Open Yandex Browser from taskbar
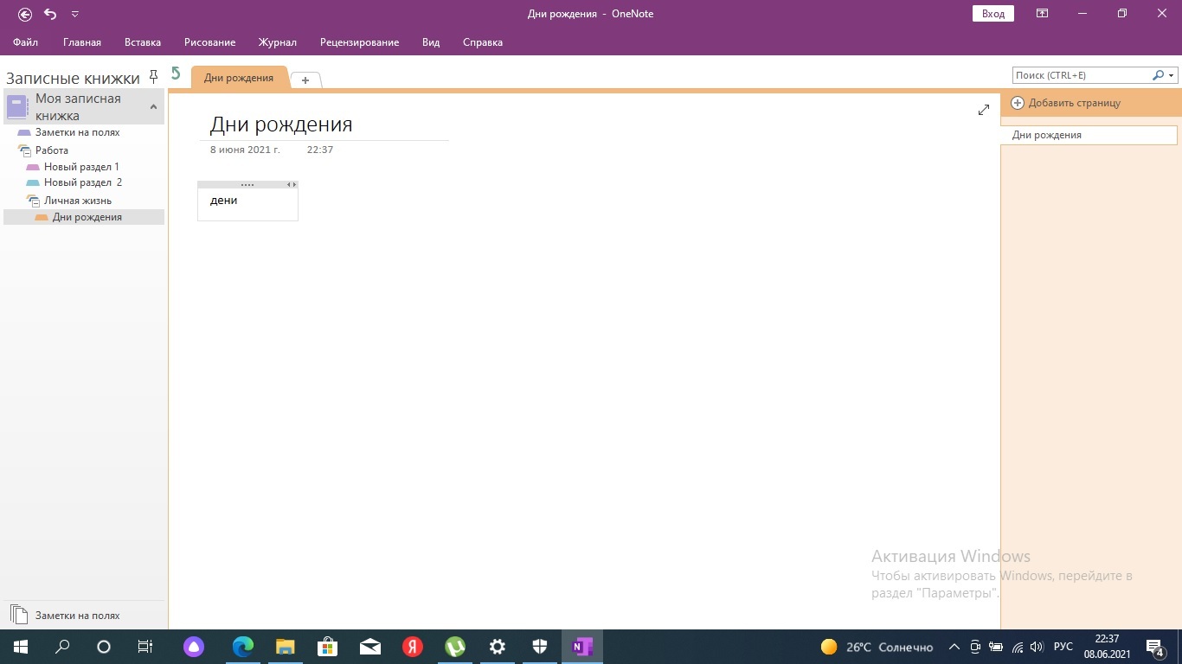The height and width of the screenshot is (664, 1182). coord(412,647)
